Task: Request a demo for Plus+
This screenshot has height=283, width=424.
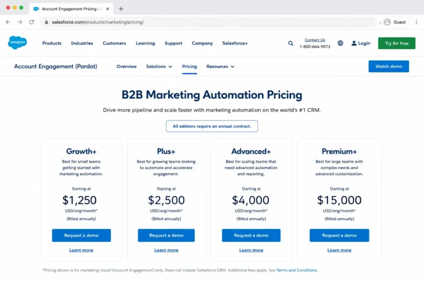Action: [166, 235]
